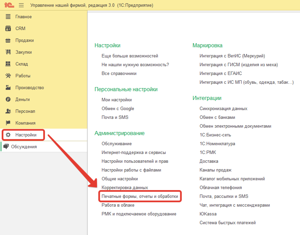Open Интеграция с ГИСМ (изделия из меха)
Viewport: 300px width, 235px height.
coord(239,65)
